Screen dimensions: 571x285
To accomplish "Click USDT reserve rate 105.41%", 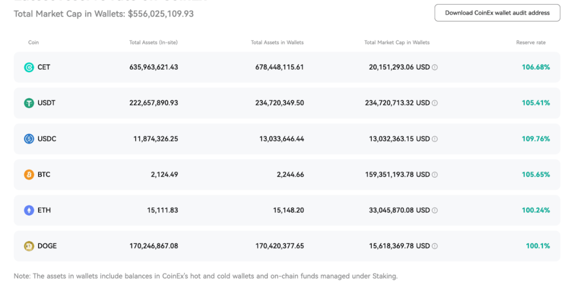I will pos(536,103).
